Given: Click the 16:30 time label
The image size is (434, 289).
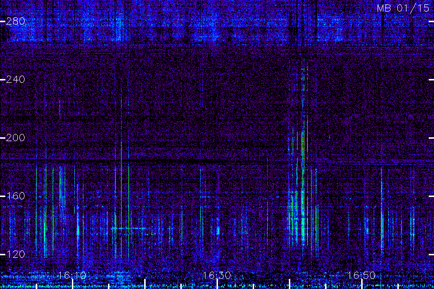Looking at the screenshot, I should [217, 275].
